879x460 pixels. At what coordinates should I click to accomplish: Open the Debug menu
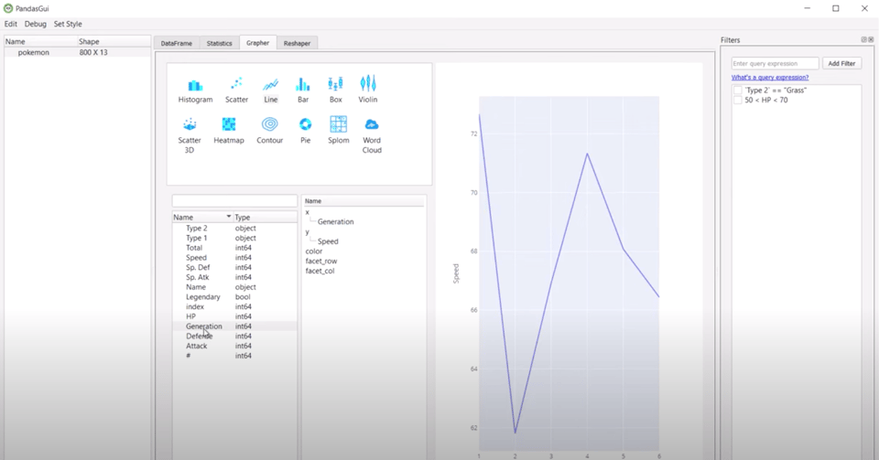coord(35,24)
